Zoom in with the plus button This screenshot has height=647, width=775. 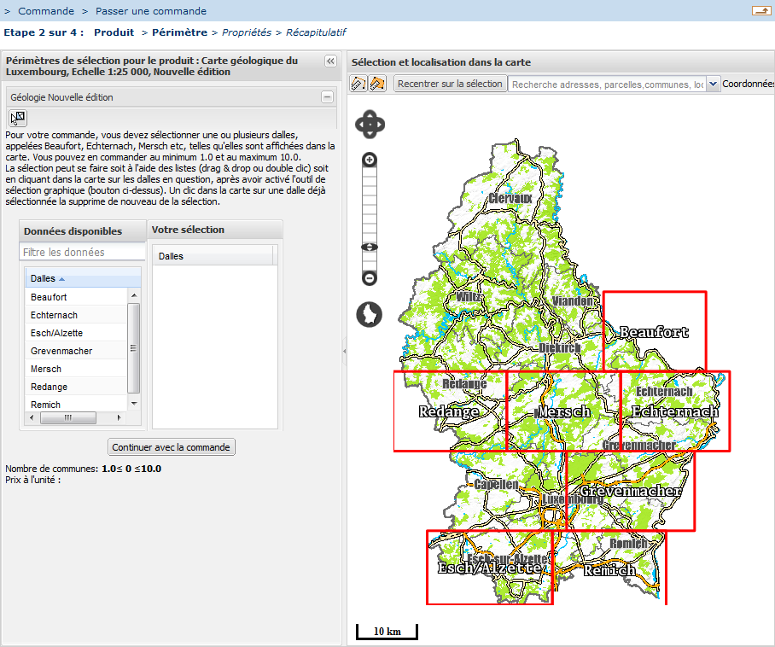coord(370,160)
